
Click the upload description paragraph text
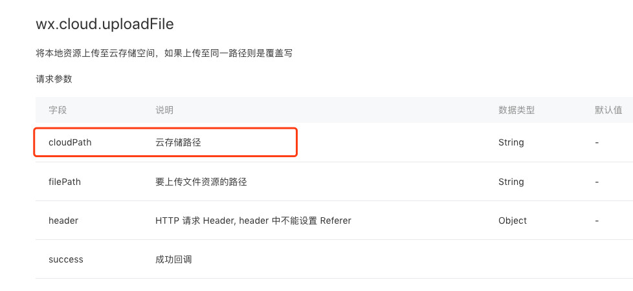pos(164,53)
